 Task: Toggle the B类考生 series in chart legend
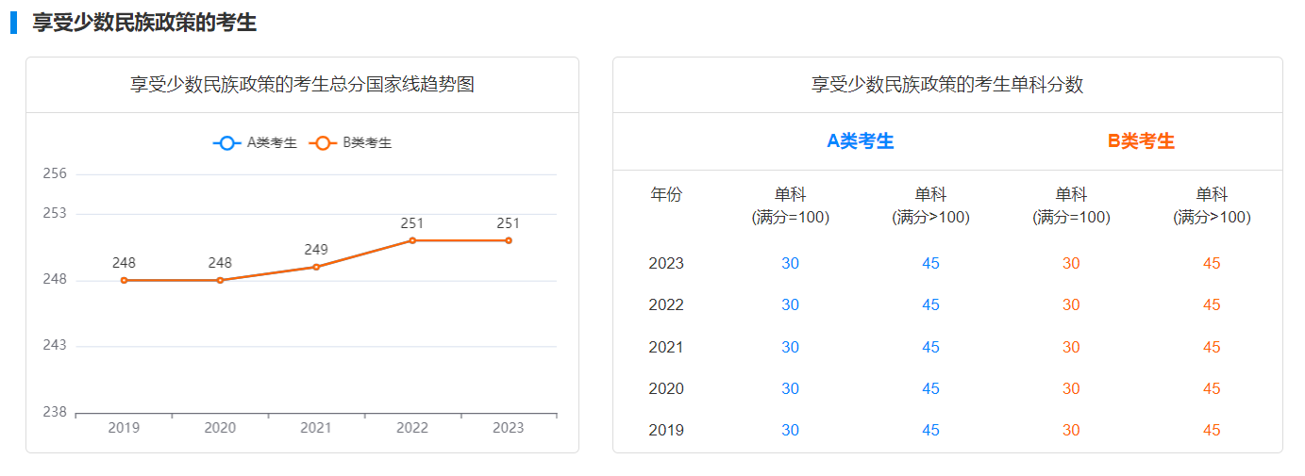(x=350, y=143)
